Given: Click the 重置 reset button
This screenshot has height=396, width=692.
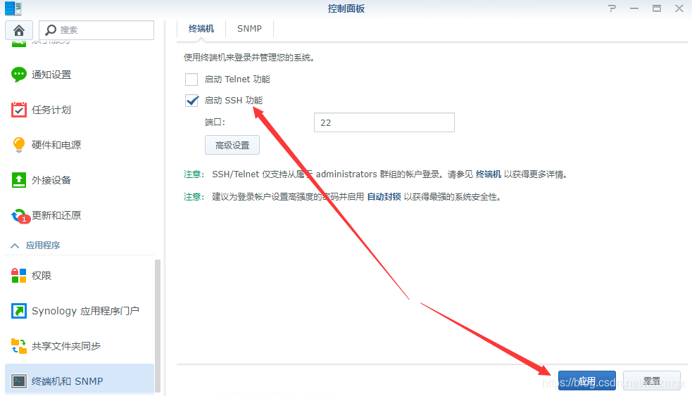Looking at the screenshot, I should click(x=651, y=381).
